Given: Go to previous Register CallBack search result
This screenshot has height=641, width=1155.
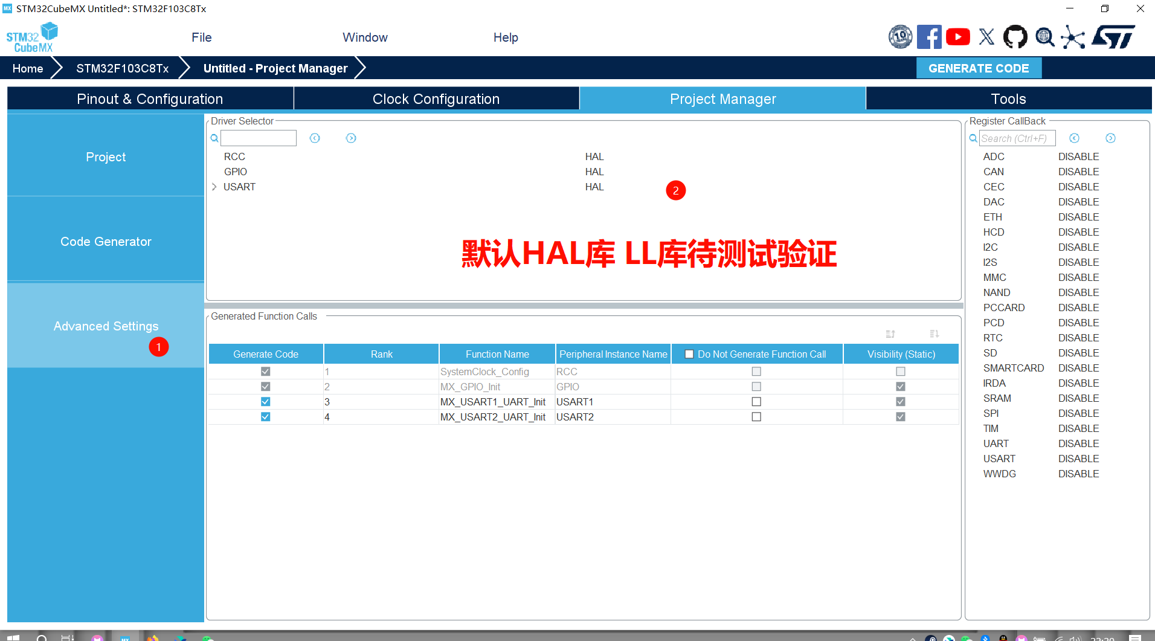Looking at the screenshot, I should coord(1074,138).
